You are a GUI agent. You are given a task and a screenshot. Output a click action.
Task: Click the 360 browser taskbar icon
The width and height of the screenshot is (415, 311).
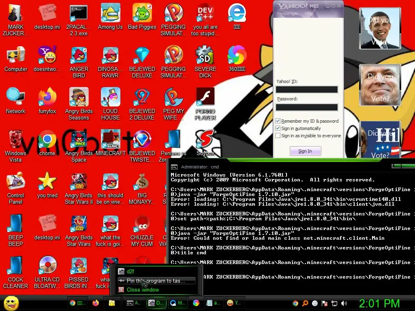coord(196,303)
